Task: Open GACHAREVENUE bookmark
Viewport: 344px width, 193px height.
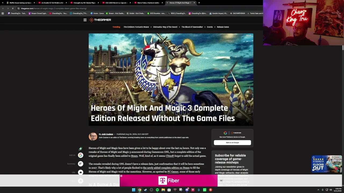Action: (238, 13)
